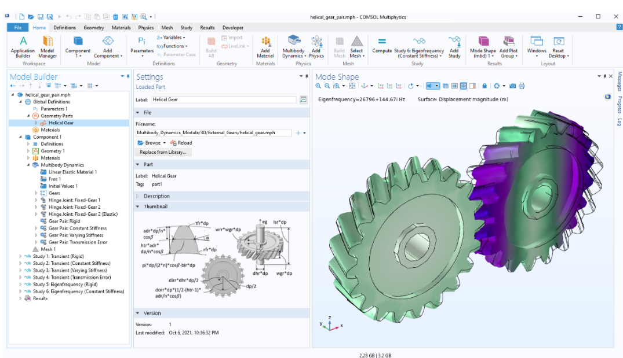Image resolution: width=623 pixels, height=358 pixels.
Task: Select Hinge Joint: Fixed-Gear 2 (Elastic)
Action: 83,214
